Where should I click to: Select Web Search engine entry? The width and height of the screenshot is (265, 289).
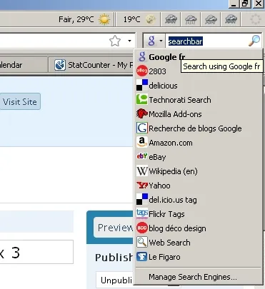(198, 243)
